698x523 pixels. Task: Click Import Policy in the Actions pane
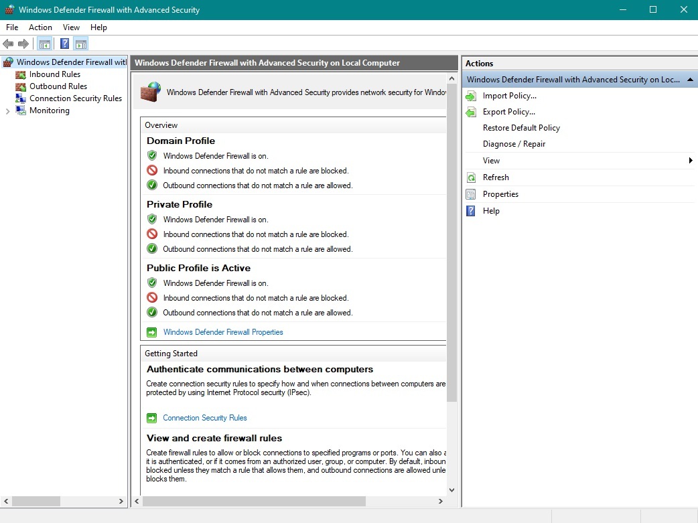(x=509, y=96)
